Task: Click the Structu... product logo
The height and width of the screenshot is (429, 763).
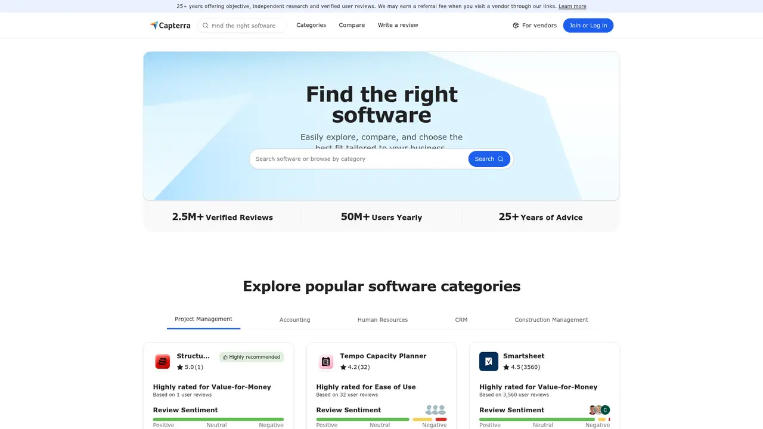Action: click(163, 361)
